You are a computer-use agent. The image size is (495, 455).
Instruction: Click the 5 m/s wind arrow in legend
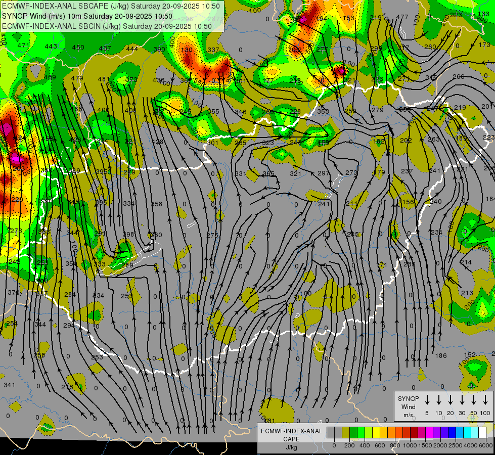pos(427,399)
